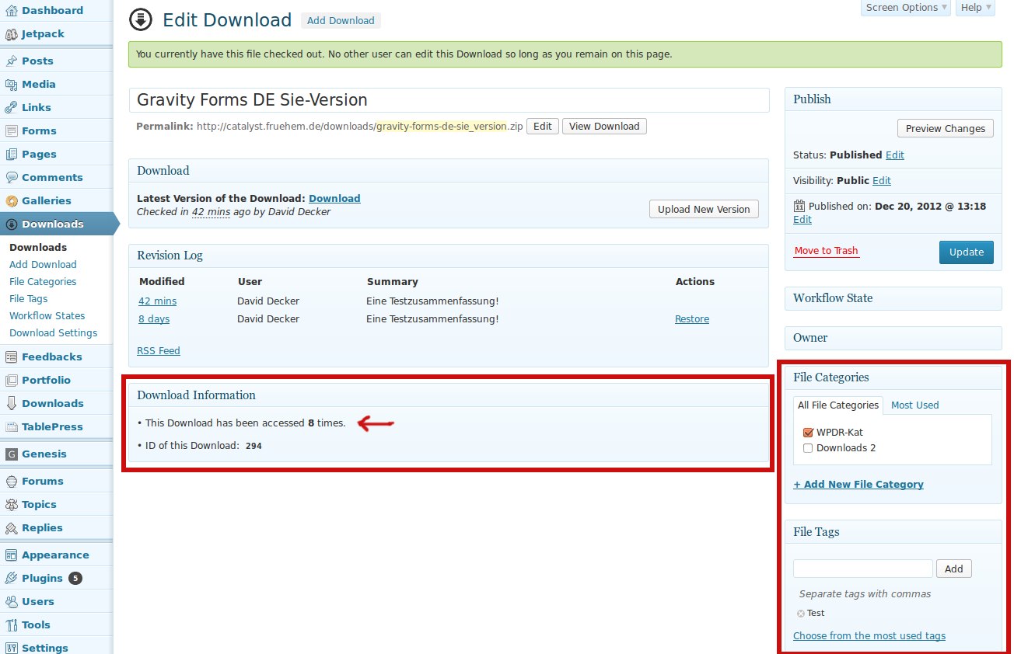Click the Posts pin icon

(12, 61)
